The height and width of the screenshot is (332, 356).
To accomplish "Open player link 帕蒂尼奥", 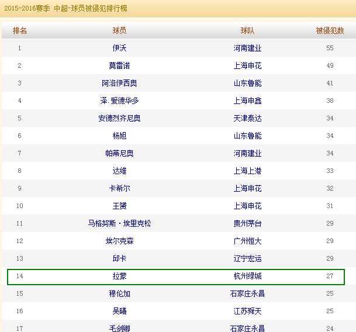I will (x=119, y=153).
